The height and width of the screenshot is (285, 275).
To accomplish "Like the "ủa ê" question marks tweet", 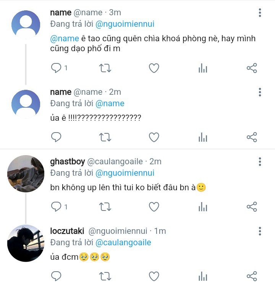I will pyautogui.click(x=154, y=137).
